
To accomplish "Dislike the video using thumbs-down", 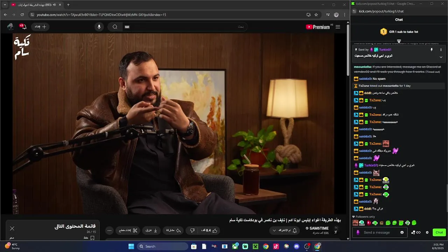I will (192, 230).
